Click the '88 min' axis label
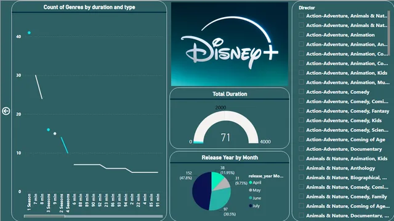Image resolution: width=394 pixels, height=221 pixels. (81, 201)
